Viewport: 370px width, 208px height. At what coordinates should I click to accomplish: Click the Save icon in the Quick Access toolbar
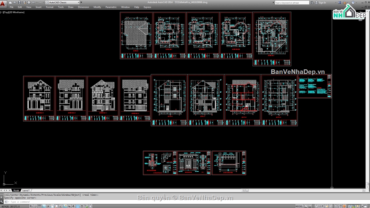19,2
